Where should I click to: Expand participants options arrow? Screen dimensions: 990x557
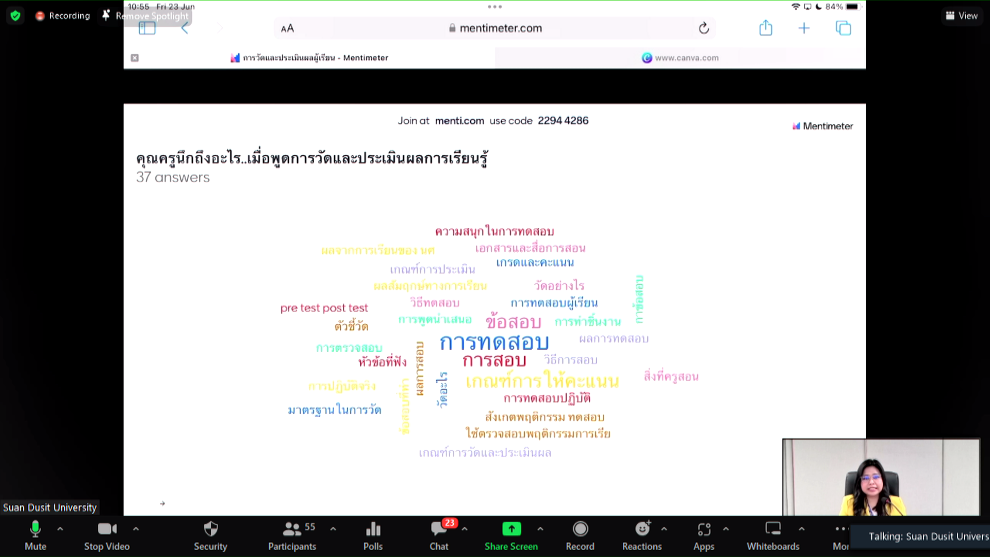coord(333,529)
